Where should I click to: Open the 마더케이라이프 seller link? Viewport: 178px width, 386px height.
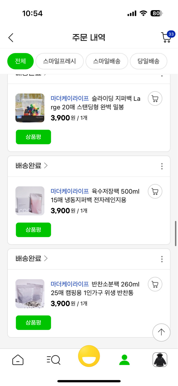[70, 98]
